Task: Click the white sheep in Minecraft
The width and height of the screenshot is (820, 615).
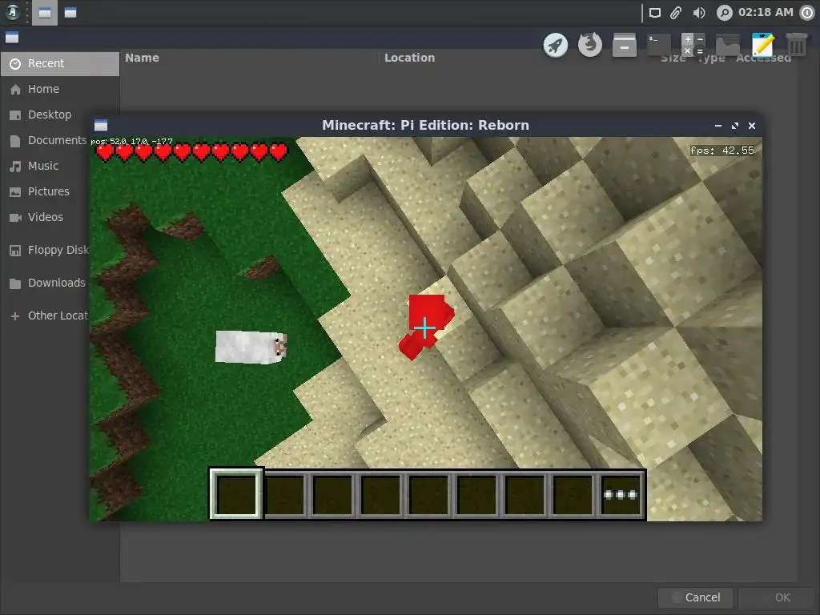Action: [251, 347]
